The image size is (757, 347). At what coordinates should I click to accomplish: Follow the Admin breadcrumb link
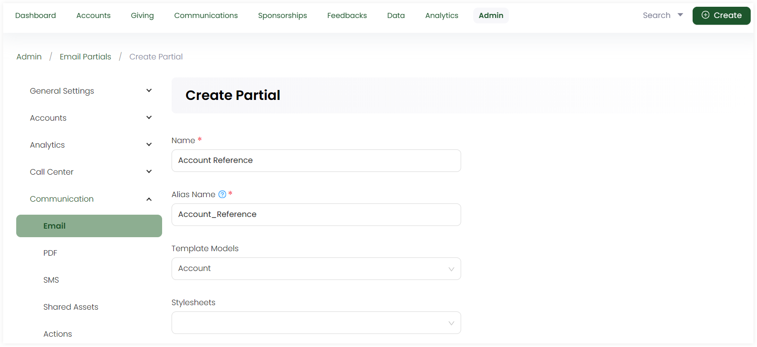(29, 57)
